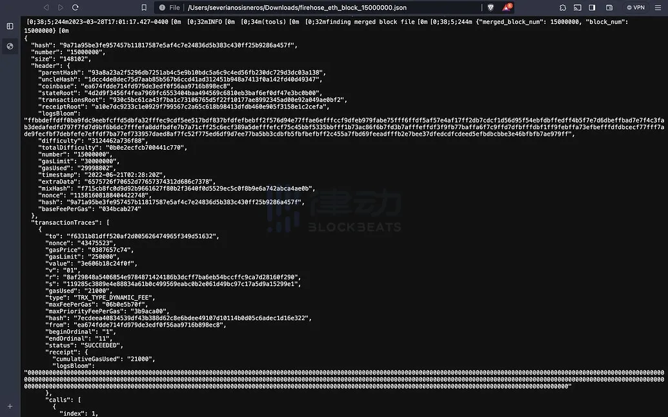The image size is (668, 417).
Task: Click the forward navigation arrow
Action: click(61, 7)
